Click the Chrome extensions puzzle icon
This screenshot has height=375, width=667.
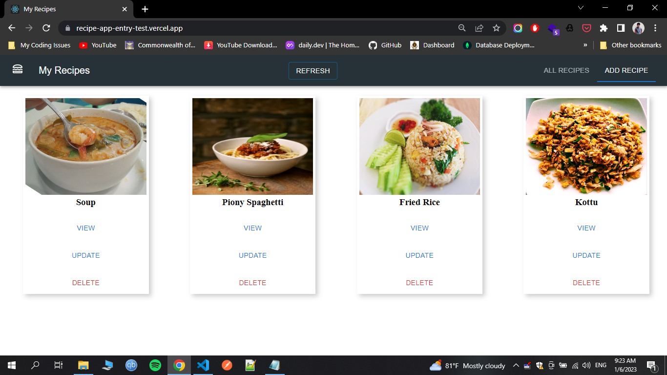pos(604,28)
